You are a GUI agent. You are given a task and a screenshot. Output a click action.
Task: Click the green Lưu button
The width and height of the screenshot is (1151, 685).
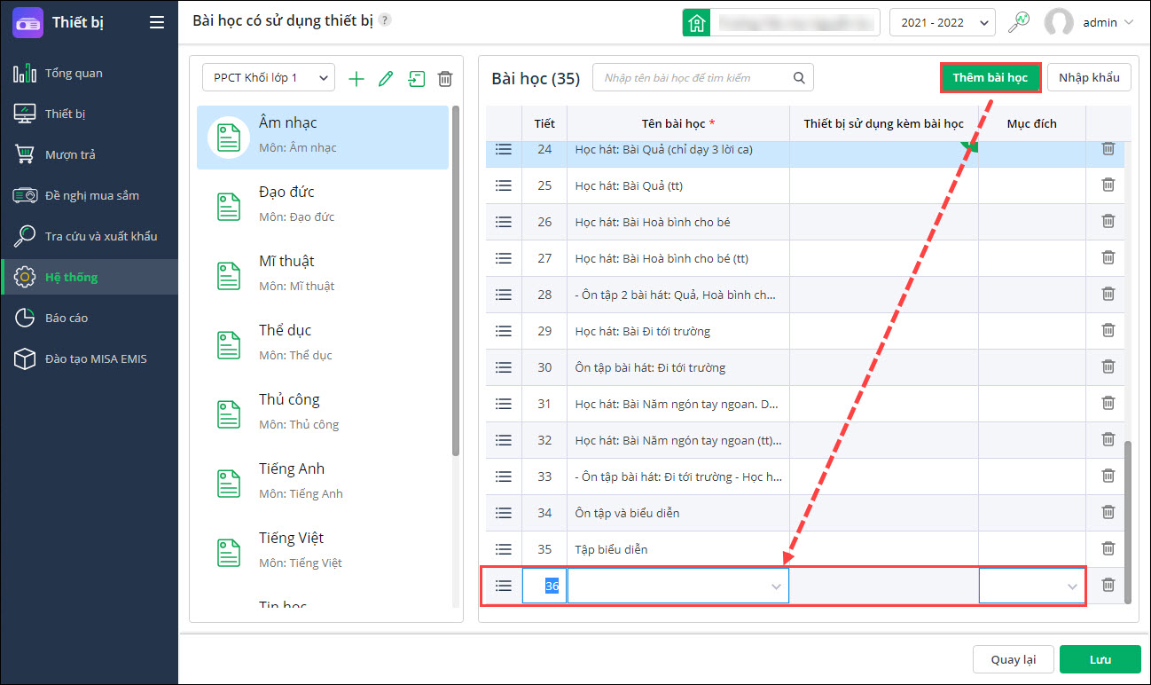pyautogui.click(x=1100, y=659)
